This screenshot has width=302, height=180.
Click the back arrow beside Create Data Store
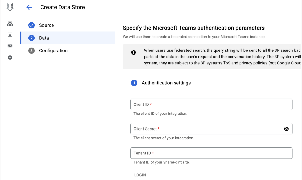[x=29, y=7]
